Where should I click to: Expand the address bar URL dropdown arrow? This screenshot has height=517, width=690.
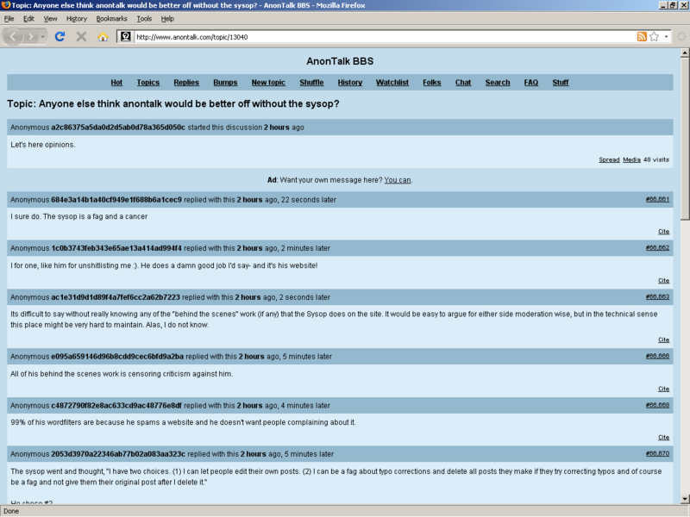[x=666, y=37]
